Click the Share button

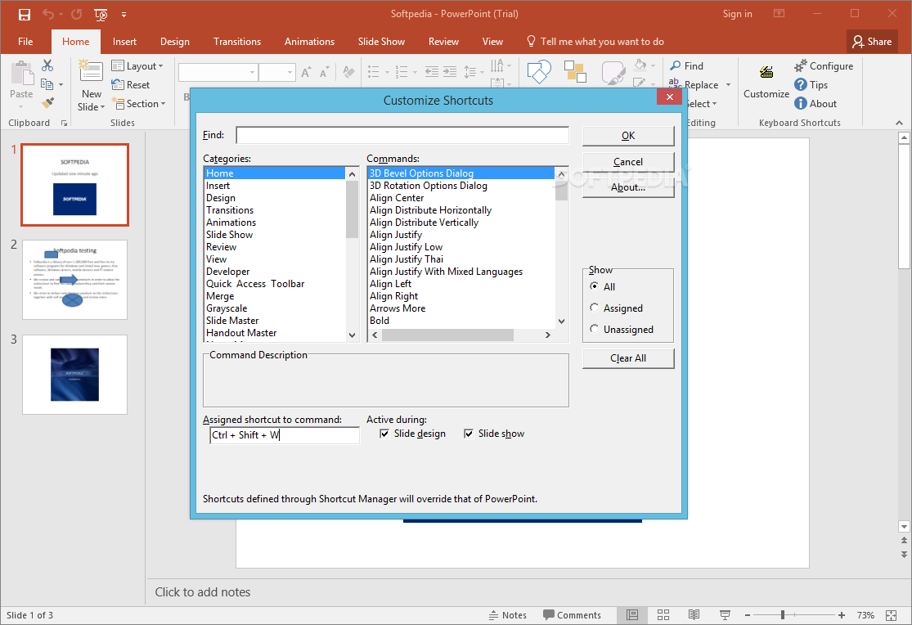[872, 42]
